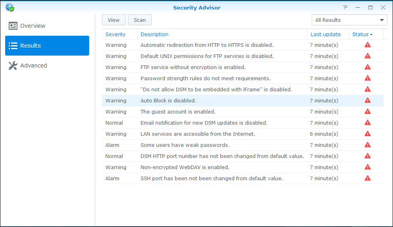Select "Password strength rules do not meet requirements."
Viewport: 393px width, 227px height.
click(206, 78)
